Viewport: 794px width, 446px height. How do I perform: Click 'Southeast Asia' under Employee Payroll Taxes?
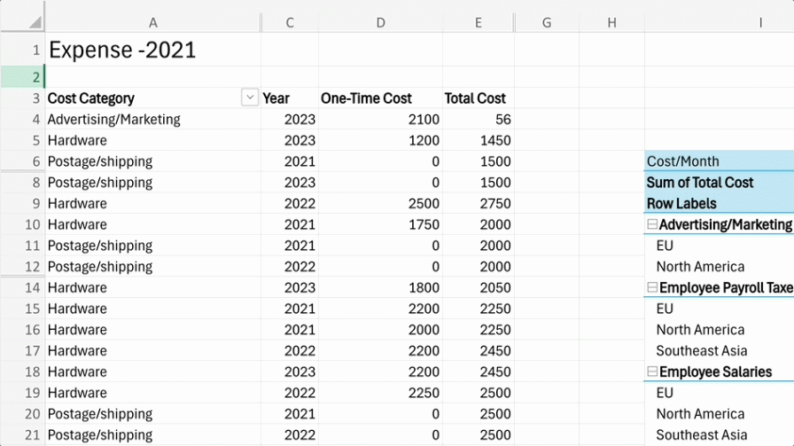coord(701,351)
